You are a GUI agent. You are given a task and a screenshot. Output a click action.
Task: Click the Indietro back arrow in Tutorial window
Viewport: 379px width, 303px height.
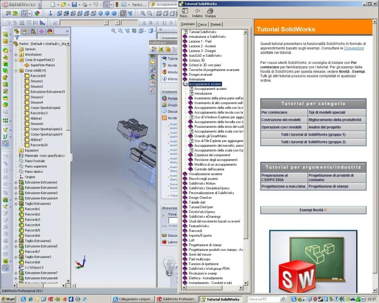[x=197, y=13]
